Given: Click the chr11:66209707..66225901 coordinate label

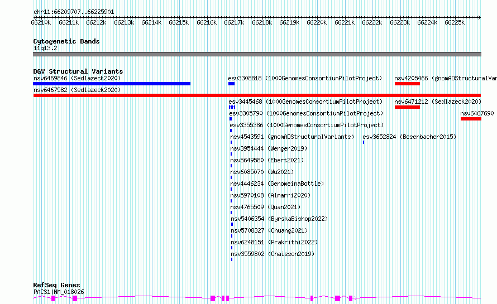Looking at the screenshot, I should [x=74, y=12].
